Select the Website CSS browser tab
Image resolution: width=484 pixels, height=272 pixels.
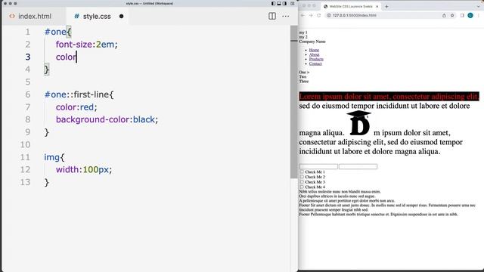[351, 7]
